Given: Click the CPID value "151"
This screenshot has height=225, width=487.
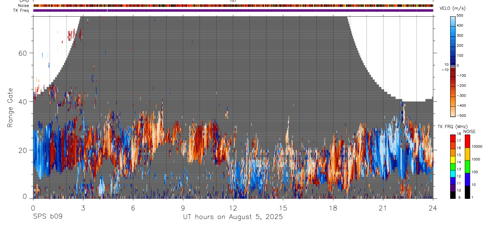Looking at the screenshot, I should click(233, 1).
